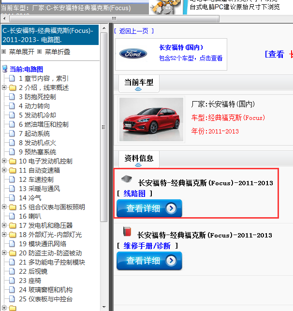Open the 当前车型 section tab
The width and height of the screenshot is (293, 311).
tap(139, 84)
